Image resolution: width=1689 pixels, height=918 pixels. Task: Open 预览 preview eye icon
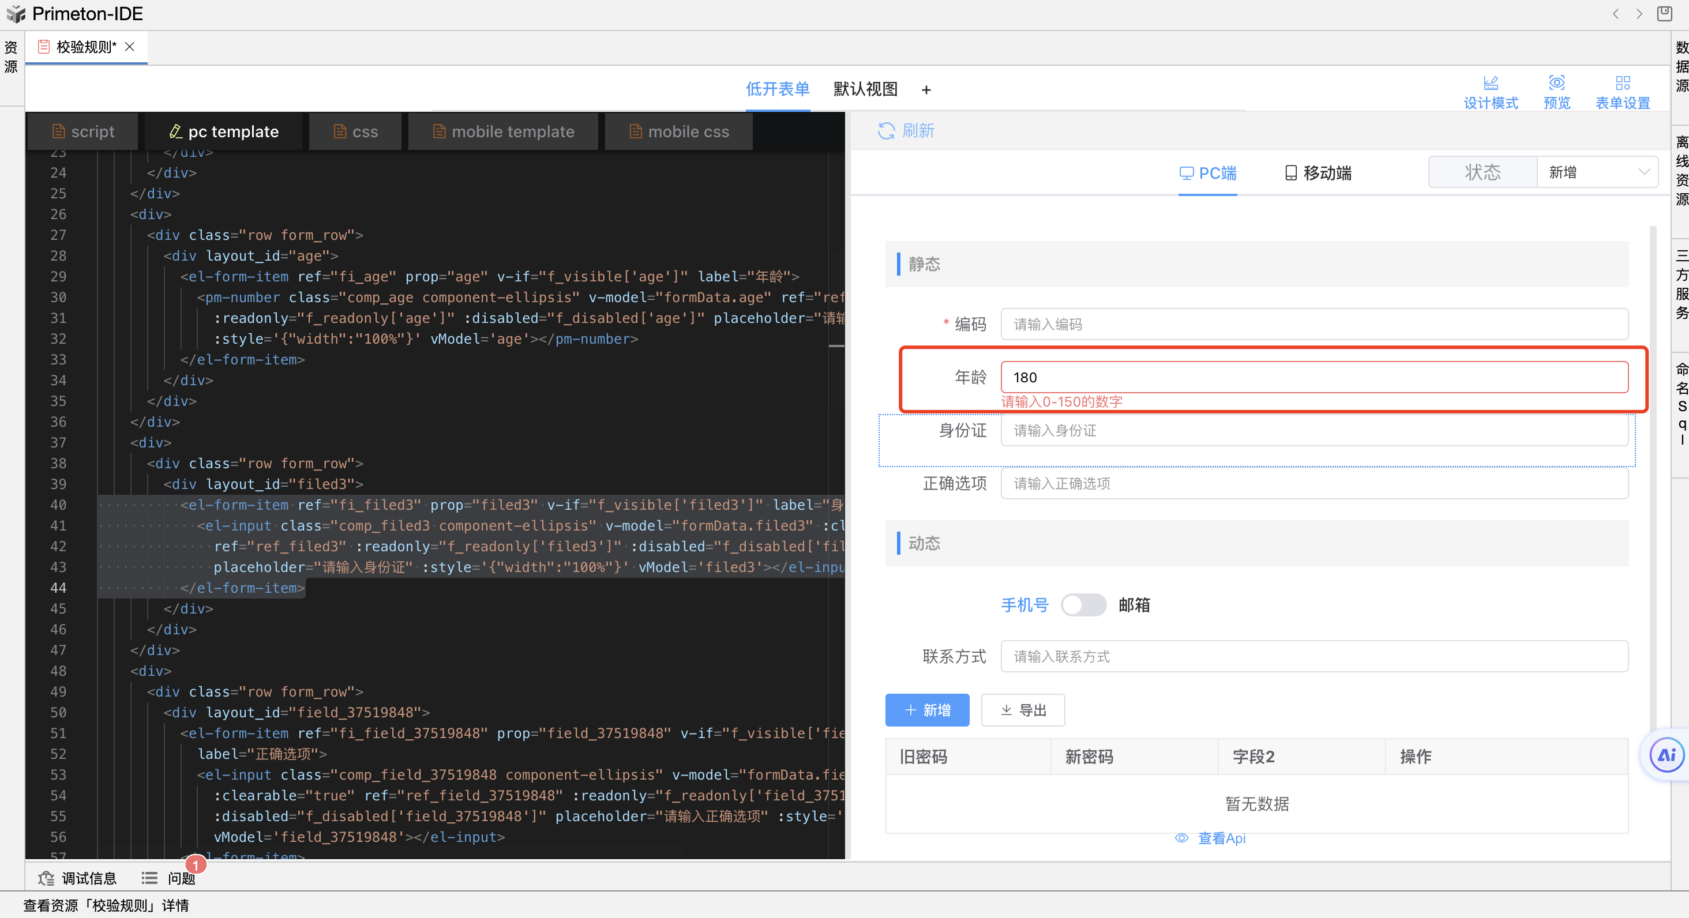1556,83
